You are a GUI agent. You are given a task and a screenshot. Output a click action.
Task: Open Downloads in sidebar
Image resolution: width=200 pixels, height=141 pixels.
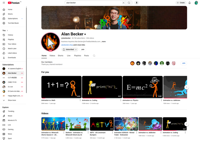tap(13, 58)
